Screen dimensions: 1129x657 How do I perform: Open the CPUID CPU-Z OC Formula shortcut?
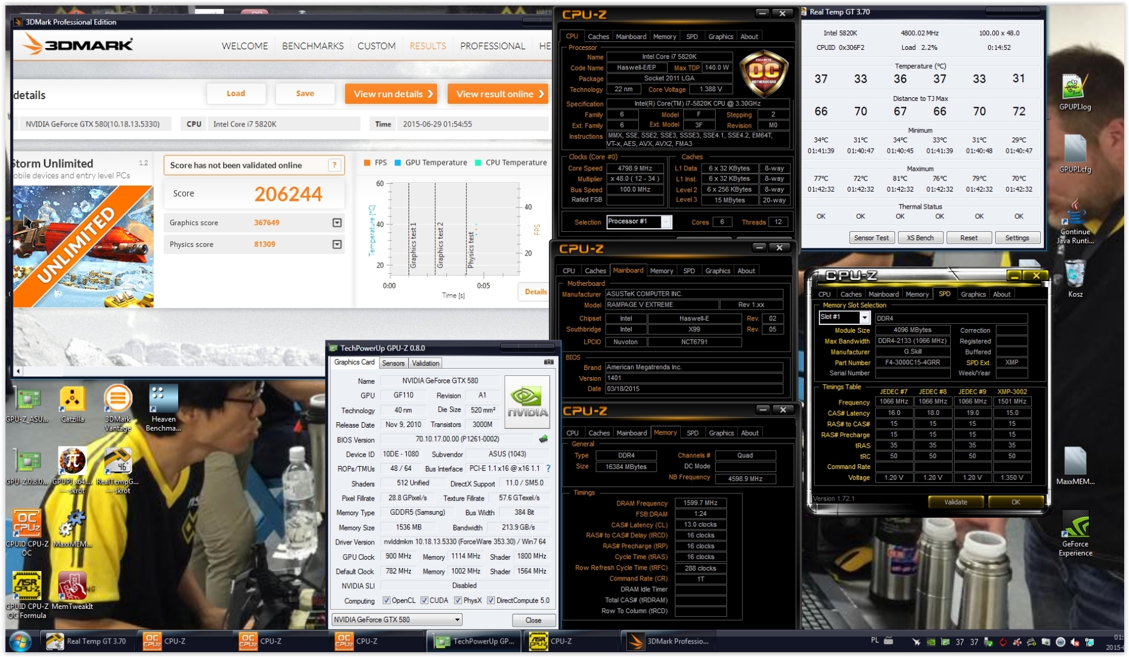27,596
